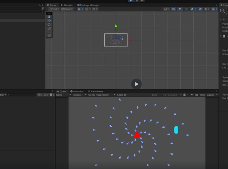Switch to the Game tab
The height and width of the screenshot is (169, 228).
[61, 91]
